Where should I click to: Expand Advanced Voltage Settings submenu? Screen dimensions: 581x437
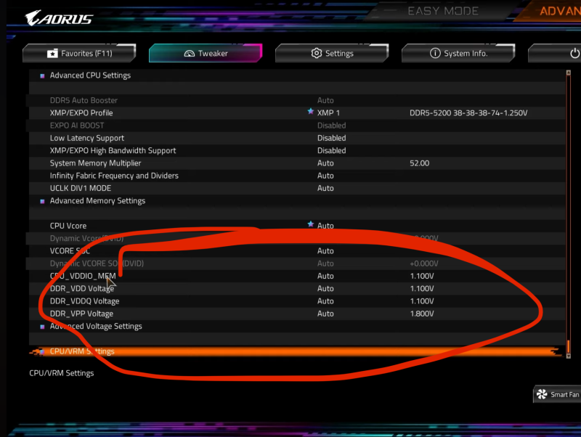coord(96,326)
